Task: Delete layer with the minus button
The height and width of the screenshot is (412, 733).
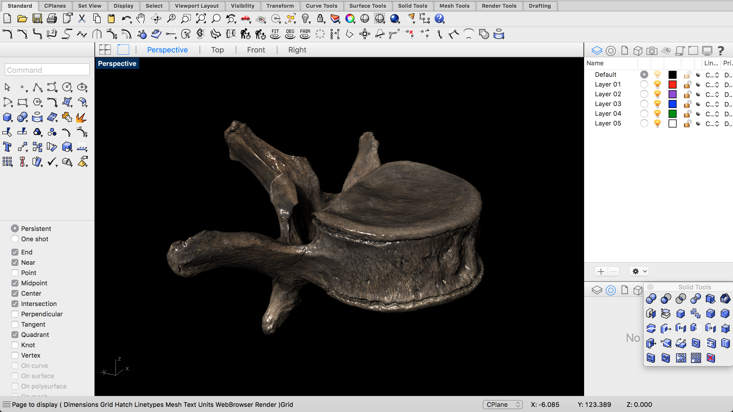Action: pos(613,271)
